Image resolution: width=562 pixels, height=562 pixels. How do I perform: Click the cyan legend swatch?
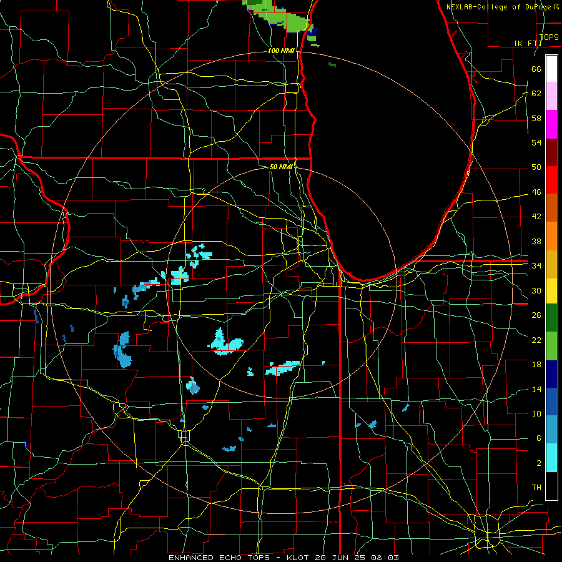(551, 458)
